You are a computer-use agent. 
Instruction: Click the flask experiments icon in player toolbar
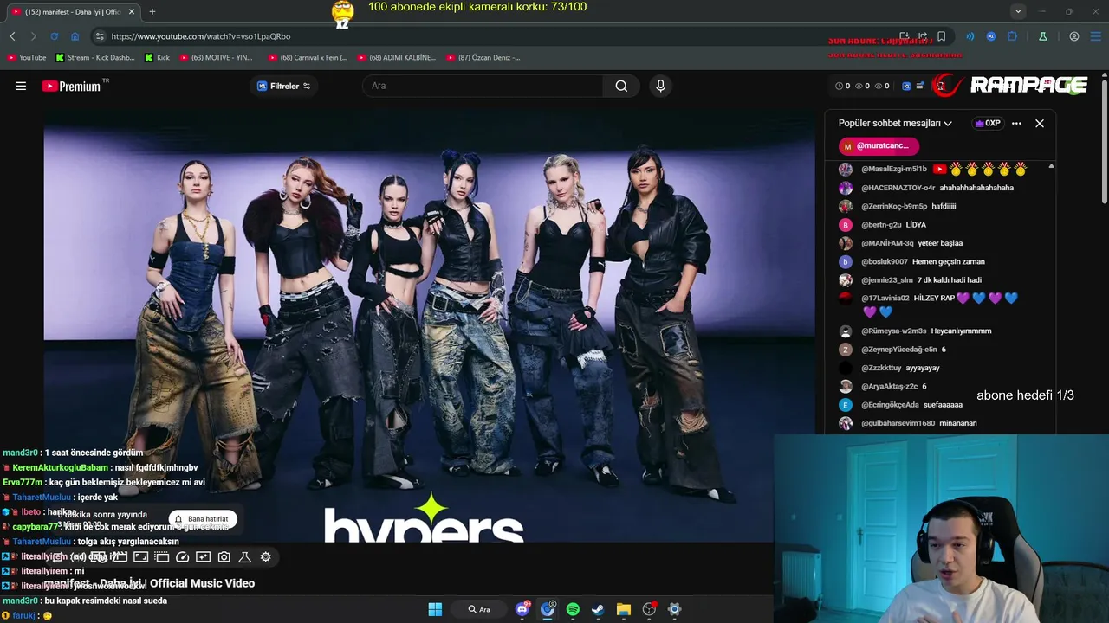tap(244, 557)
